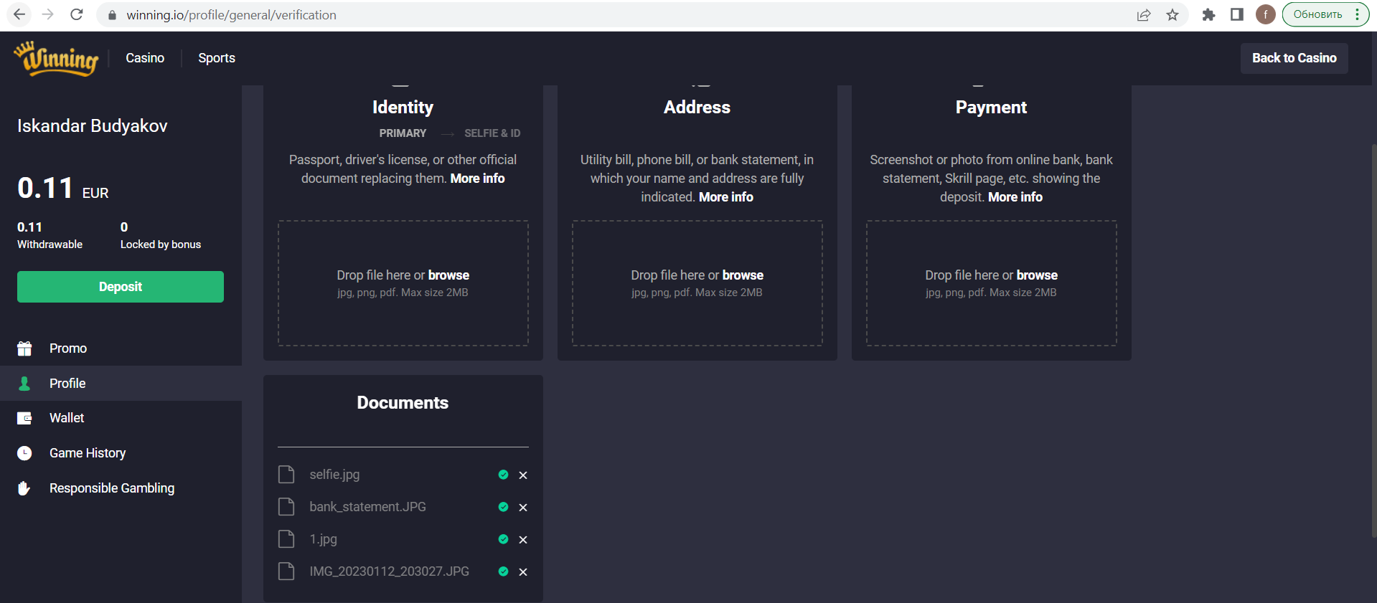Click the Back to Casino button
The height and width of the screenshot is (603, 1377).
click(1294, 58)
